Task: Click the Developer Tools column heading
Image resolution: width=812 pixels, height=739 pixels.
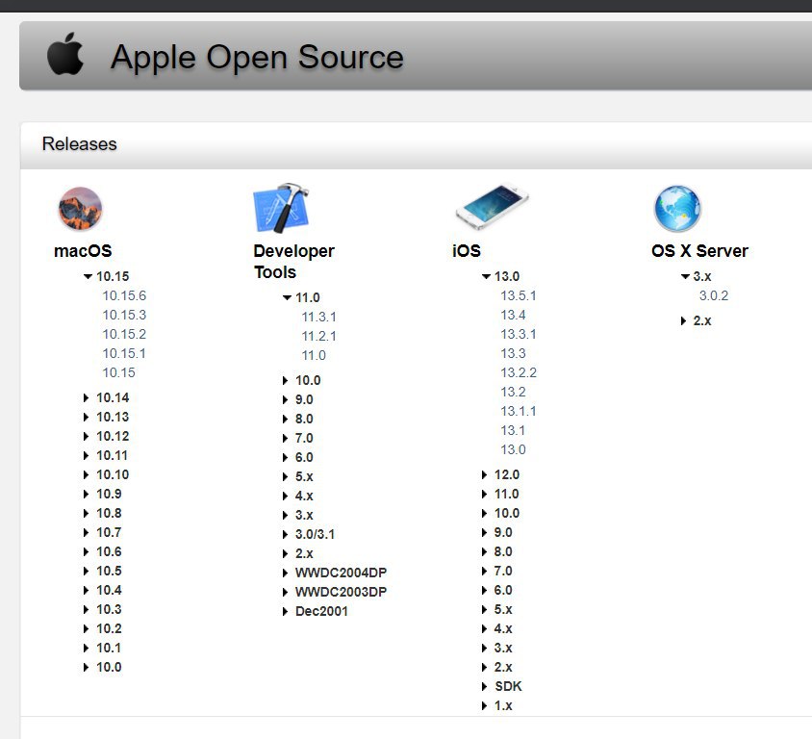Action: (x=294, y=262)
